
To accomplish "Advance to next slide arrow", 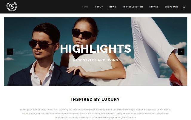I will pyautogui.click(x=181, y=51).
